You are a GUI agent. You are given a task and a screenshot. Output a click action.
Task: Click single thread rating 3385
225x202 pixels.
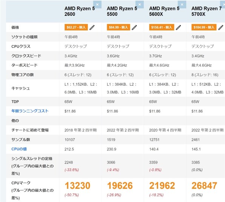196,162
